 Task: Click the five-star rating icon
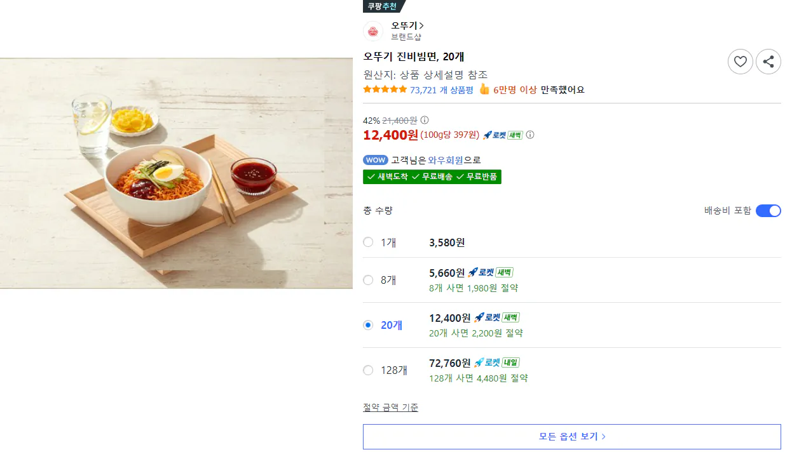pos(384,90)
